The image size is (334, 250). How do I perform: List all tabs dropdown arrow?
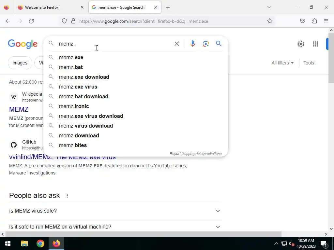(269, 7)
